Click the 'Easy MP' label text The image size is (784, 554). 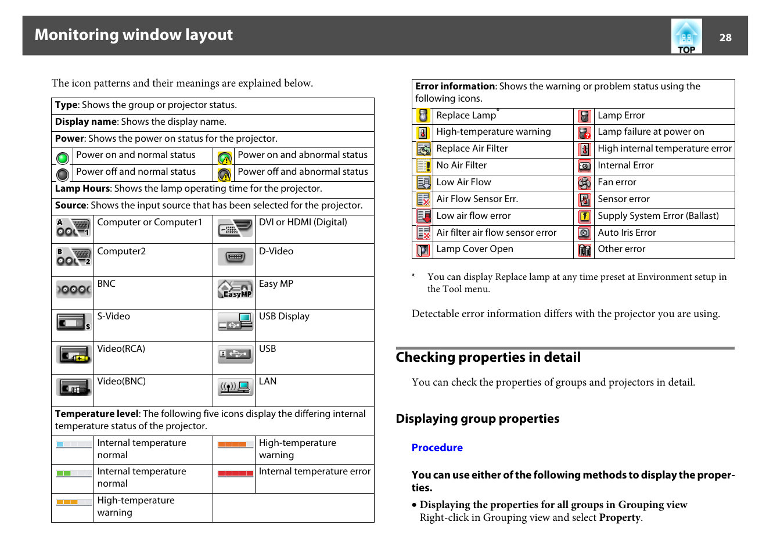point(276,284)
